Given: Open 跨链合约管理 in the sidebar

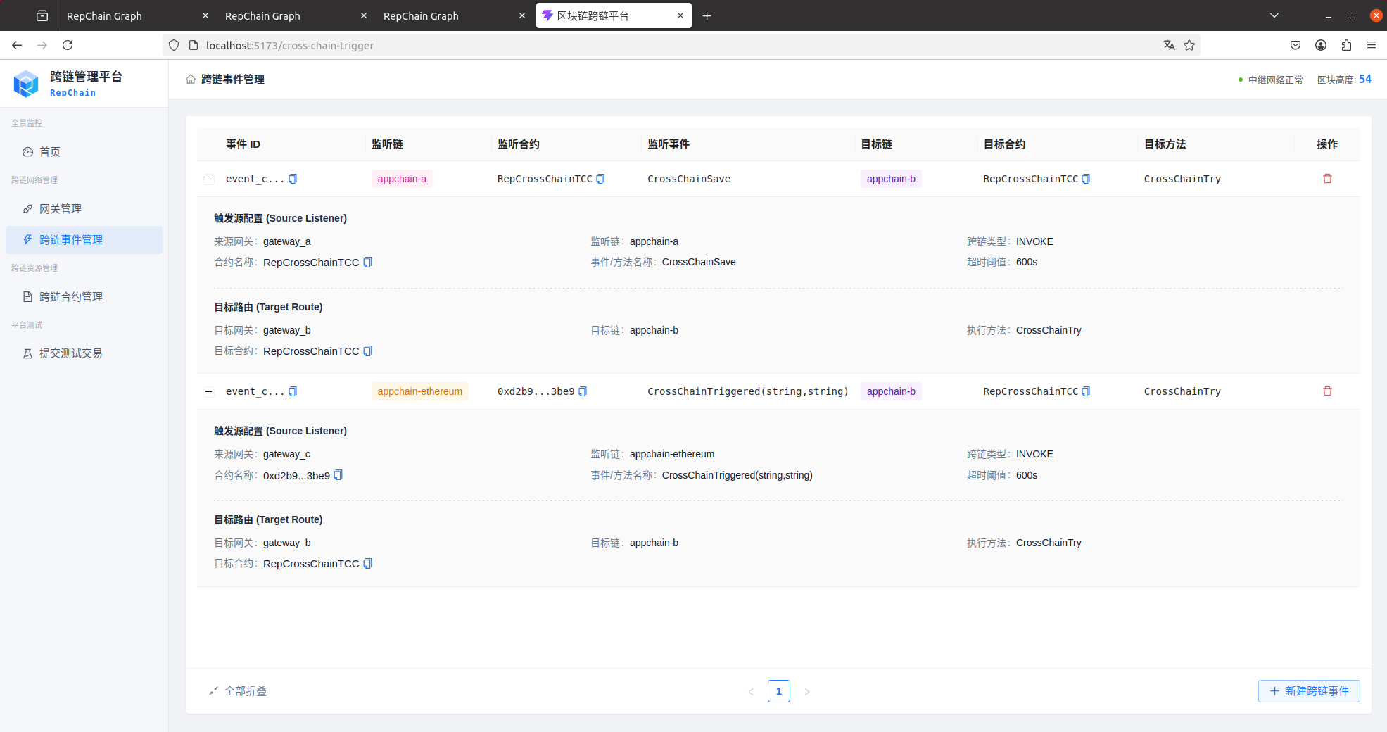Looking at the screenshot, I should [84, 297].
